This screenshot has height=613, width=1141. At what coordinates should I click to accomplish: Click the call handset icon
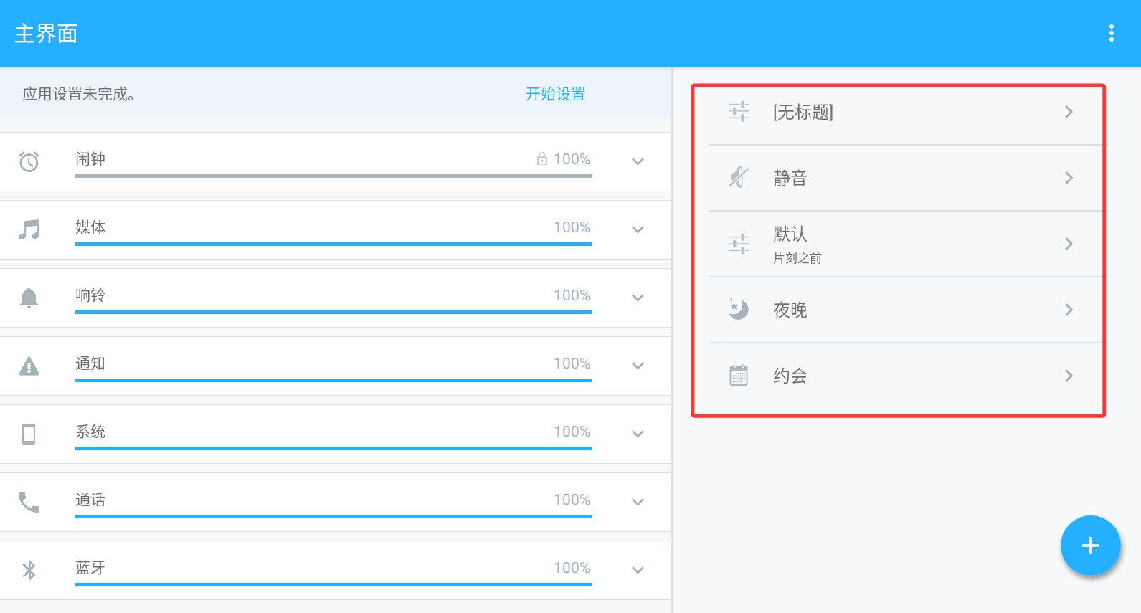tap(29, 502)
